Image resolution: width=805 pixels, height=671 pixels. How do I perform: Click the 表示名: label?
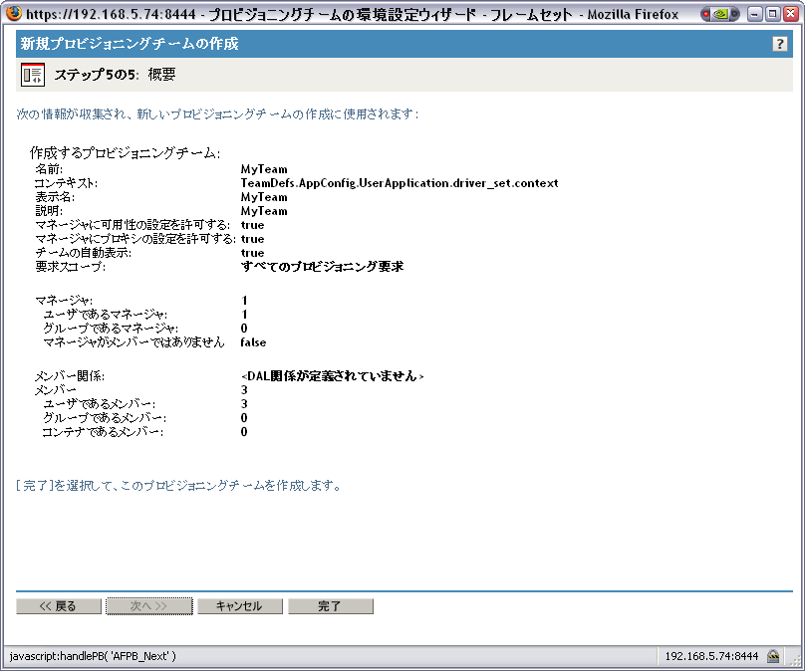pyautogui.click(x=55, y=197)
